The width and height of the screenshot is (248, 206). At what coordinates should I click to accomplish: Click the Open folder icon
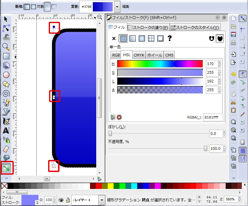pos(233,26)
